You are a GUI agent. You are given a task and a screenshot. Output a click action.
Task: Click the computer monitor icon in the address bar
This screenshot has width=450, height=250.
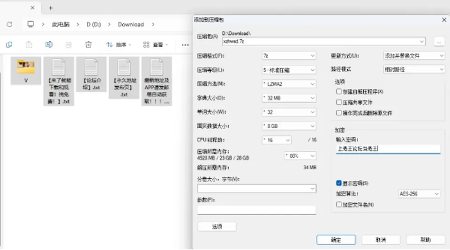tap(30, 24)
